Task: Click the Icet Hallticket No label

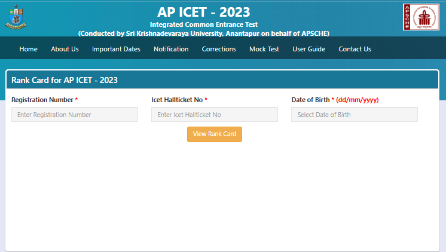Action: (x=177, y=100)
